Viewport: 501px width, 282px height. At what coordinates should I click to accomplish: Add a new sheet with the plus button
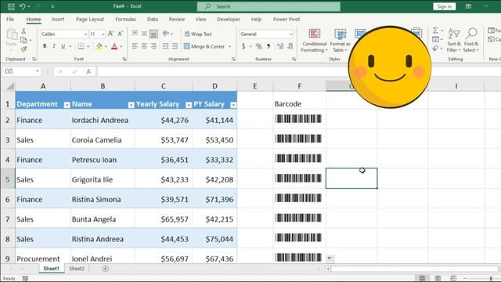(105, 269)
